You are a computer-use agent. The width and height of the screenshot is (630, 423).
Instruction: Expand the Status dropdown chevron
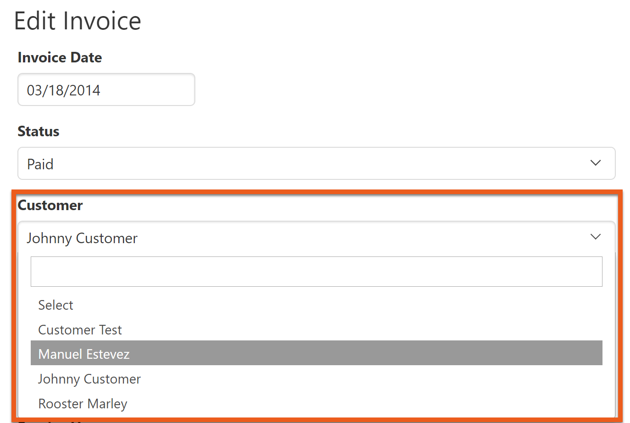tap(595, 163)
